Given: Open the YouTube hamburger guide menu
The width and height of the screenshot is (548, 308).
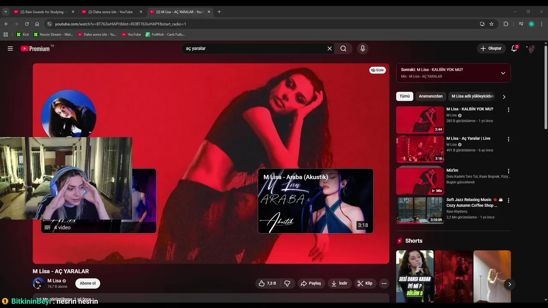Looking at the screenshot, I should point(10,48).
